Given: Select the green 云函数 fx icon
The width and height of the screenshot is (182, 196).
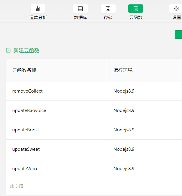Looking at the screenshot, I should (136, 9).
